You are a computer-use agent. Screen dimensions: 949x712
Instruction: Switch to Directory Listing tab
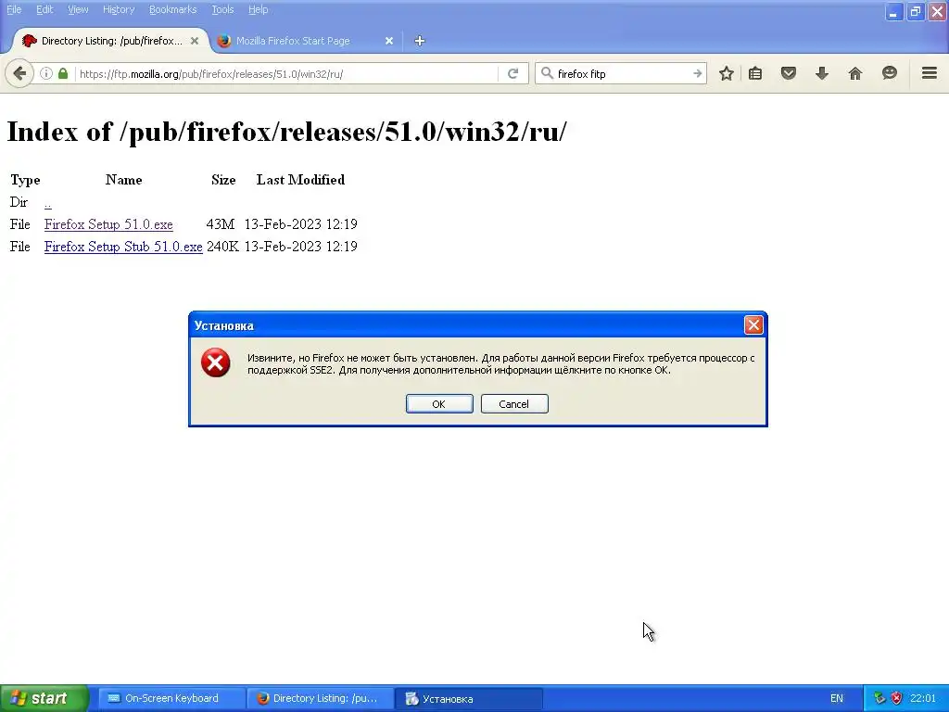111,41
